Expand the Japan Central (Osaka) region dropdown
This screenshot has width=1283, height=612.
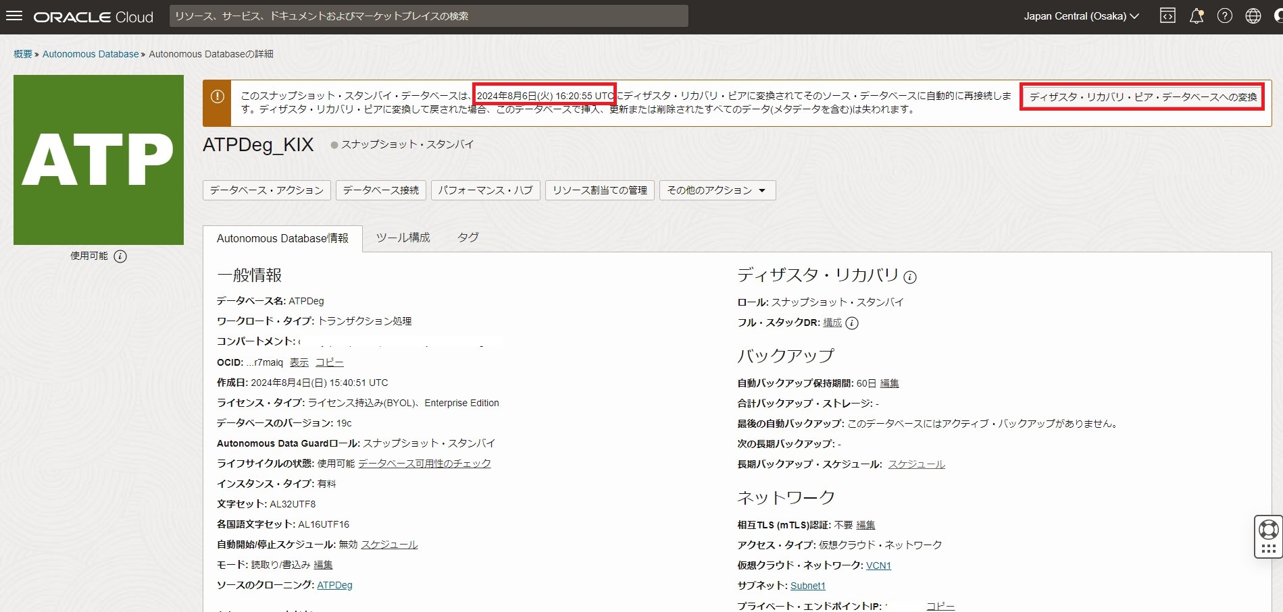pyautogui.click(x=1081, y=16)
